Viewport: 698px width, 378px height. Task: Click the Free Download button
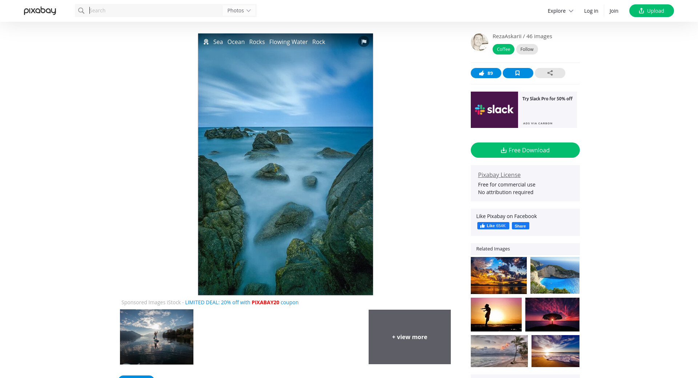[x=525, y=150]
